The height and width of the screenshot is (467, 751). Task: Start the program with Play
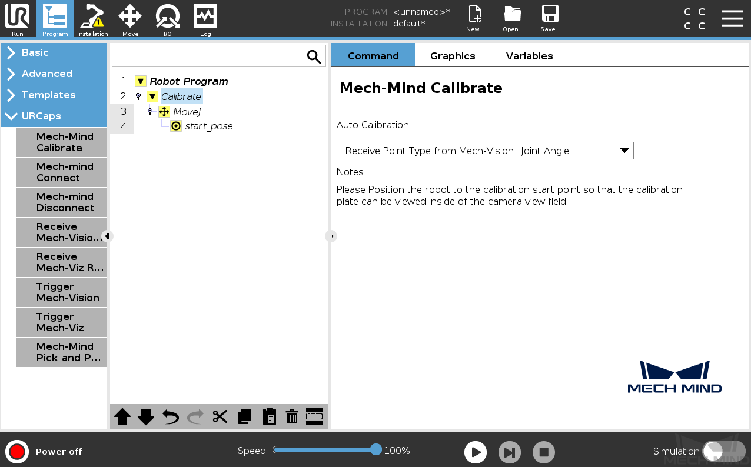[476, 452]
